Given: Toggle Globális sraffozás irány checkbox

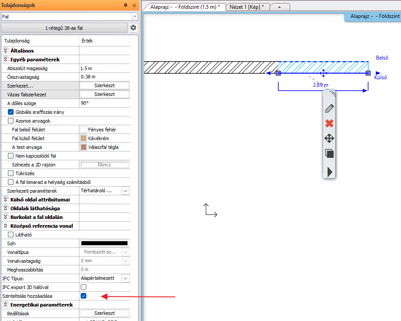Looking at the screenshot, I should click(x=11, y=112).
